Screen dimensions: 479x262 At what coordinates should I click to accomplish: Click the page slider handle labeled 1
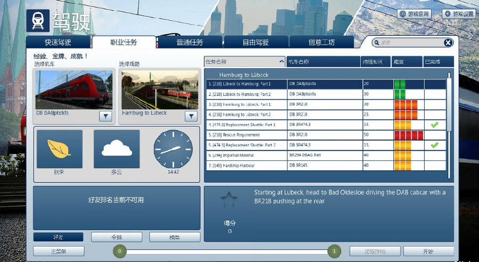tap(334, 251)
